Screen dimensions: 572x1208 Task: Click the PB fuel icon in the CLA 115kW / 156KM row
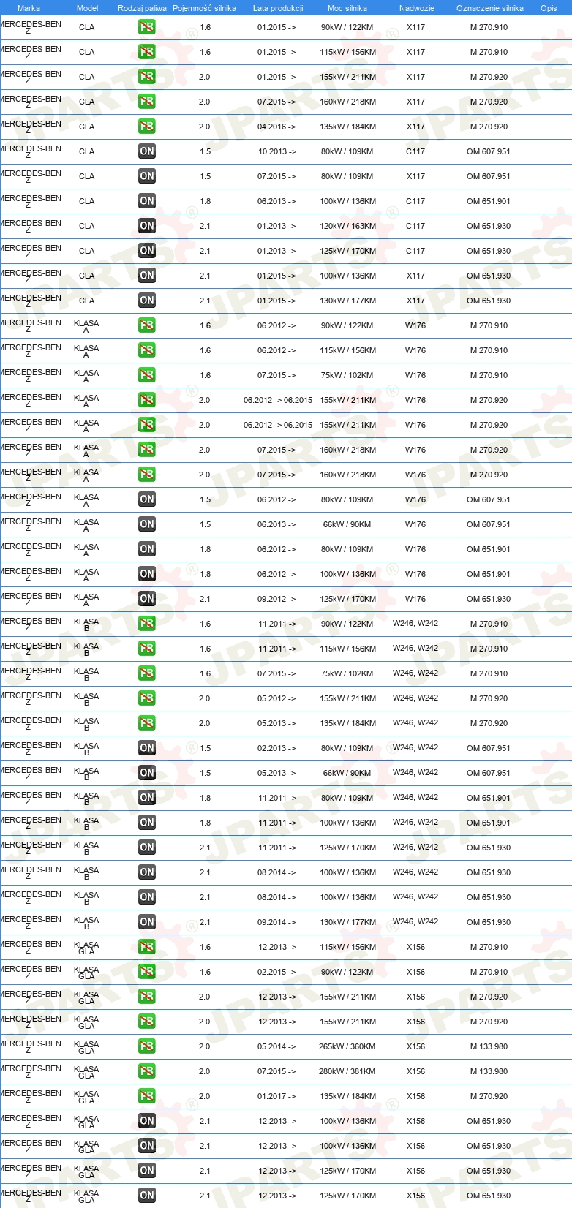pos(147,52)
